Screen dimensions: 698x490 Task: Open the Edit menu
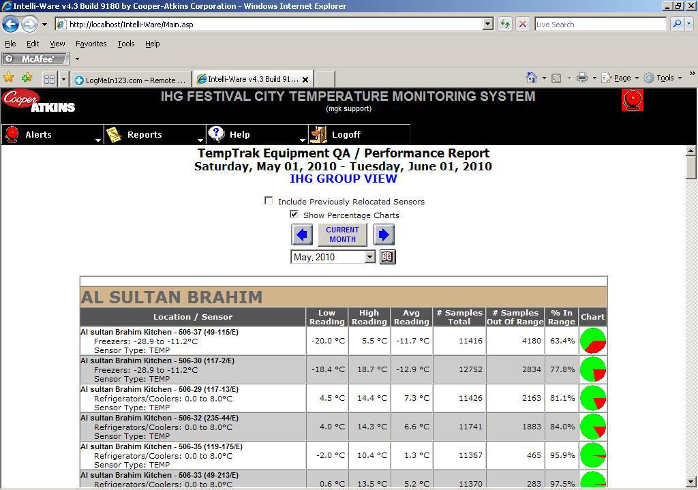pyautogui.click(x=33, y=44)
